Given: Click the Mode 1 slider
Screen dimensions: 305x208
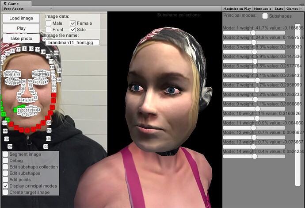Looking at the screenshot, I should (x=254, y=33).
